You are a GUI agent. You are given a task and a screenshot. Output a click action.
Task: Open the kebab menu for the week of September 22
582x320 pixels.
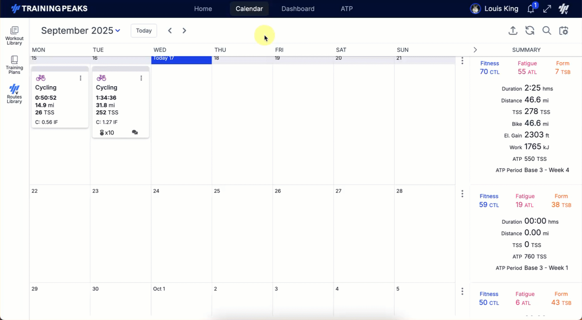pos(462,194)
